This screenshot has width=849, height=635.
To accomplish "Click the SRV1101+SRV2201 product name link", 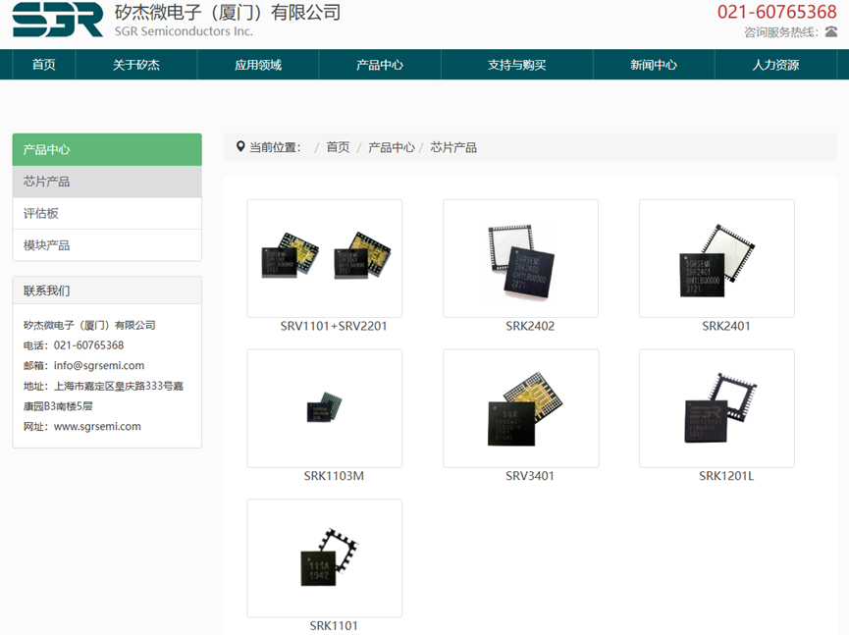I will (334, 326).
